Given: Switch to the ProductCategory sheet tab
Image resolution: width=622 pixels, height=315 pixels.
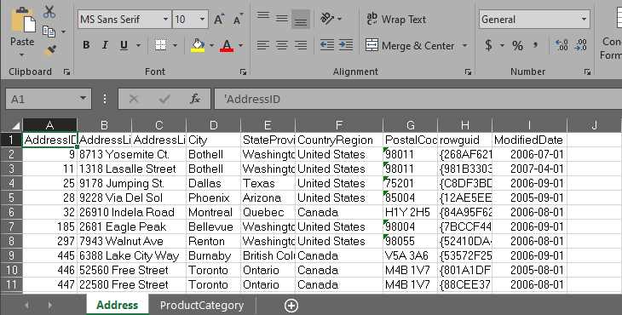Looking at the screenshot, I should click(x=202, y=306).
